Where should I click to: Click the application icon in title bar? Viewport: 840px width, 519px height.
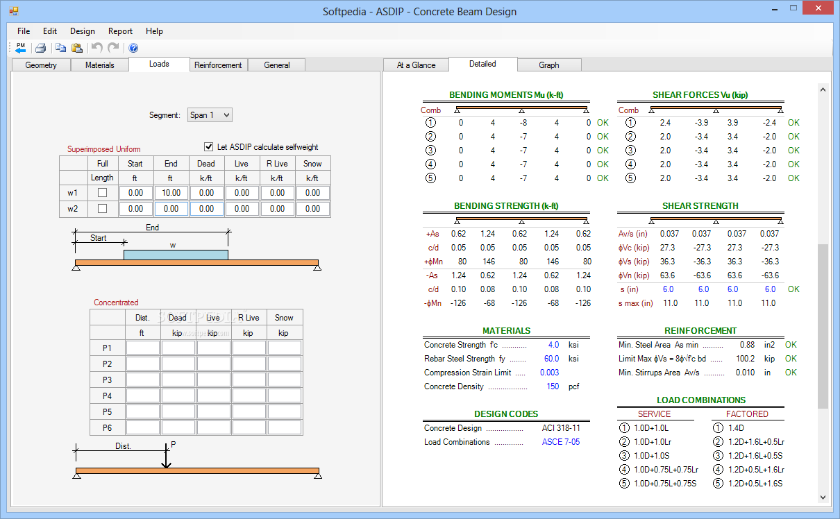[14, 11]
